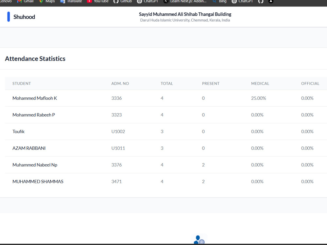Select student MUHAMMED SHAMMAS
This screenshot has width=327, height=245.
click(38, 181)
